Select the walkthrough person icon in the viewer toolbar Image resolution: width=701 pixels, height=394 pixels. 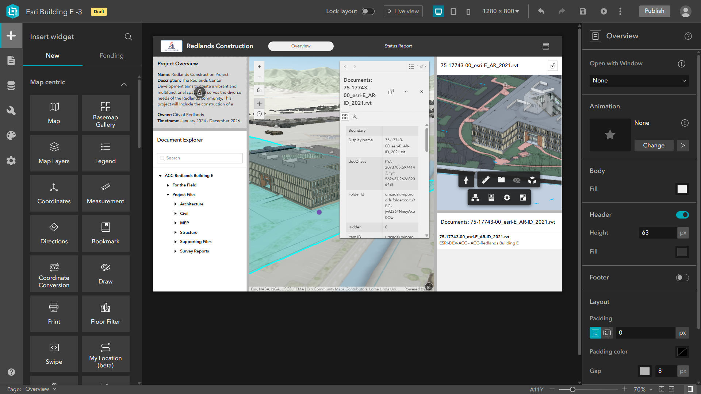466,179
